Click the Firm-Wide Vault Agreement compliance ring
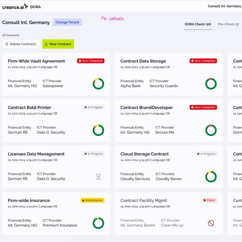 click(98, 84)
